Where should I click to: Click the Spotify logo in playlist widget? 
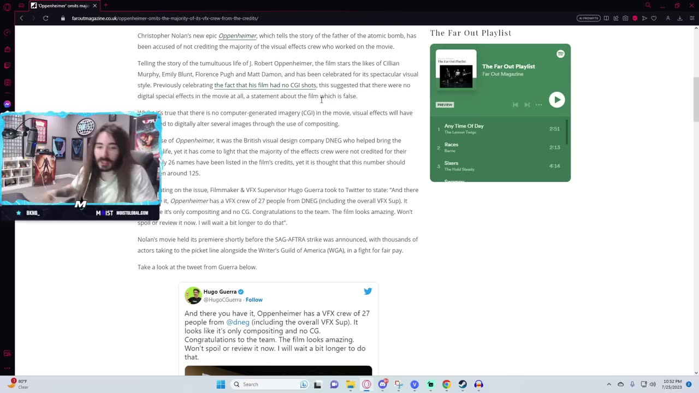point(560,53)
